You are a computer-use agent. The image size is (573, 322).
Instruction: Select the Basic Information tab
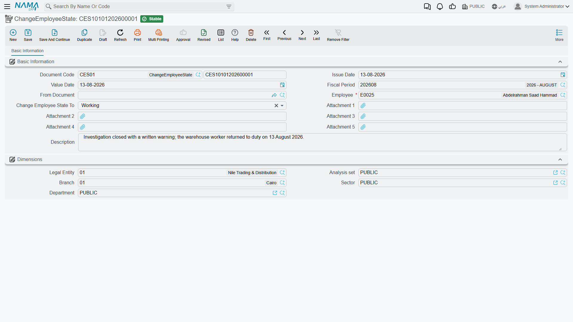(27, 51)
